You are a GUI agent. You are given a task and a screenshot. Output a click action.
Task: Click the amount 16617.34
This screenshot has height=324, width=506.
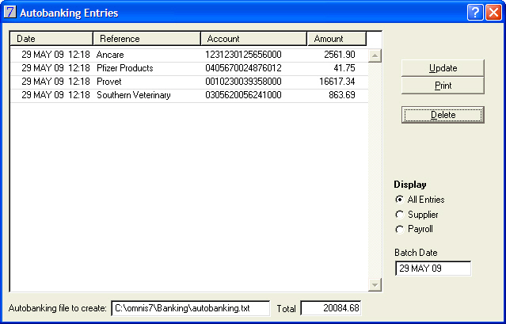[x=337, y=82]
